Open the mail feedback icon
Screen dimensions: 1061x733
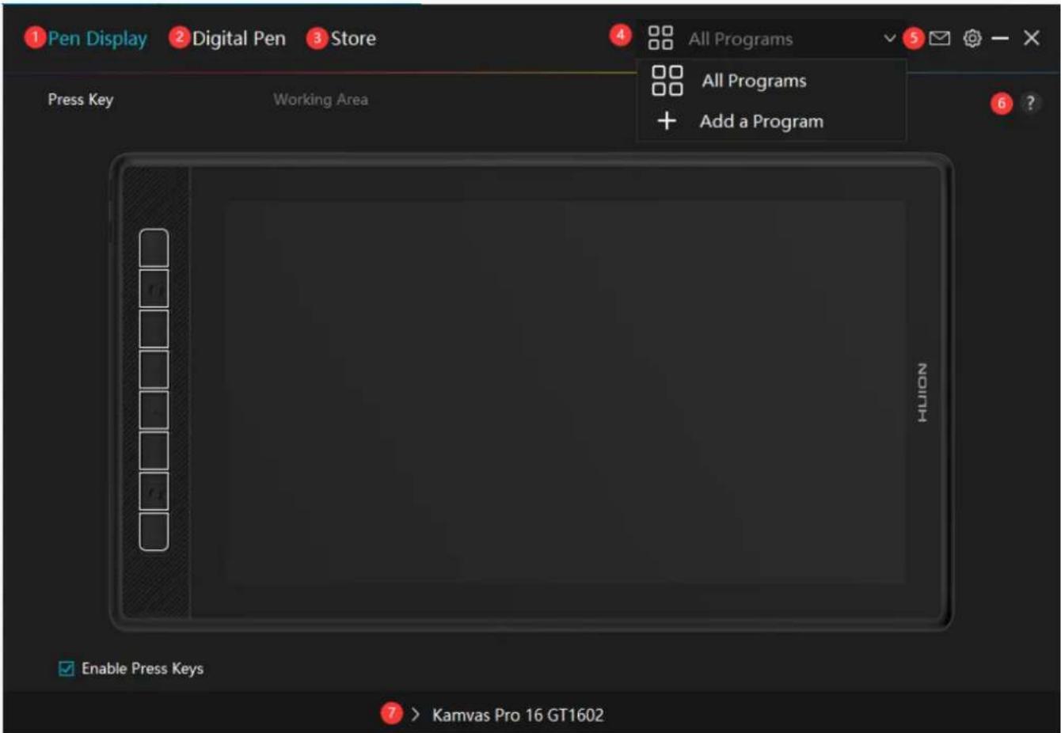tap(939, 38)
